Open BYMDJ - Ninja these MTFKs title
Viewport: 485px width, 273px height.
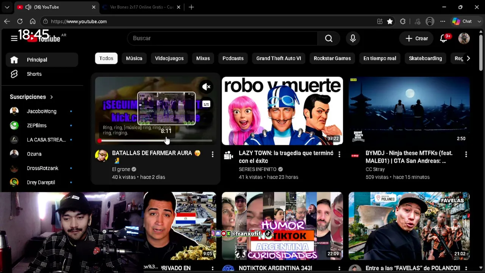[x=409, y=157]
